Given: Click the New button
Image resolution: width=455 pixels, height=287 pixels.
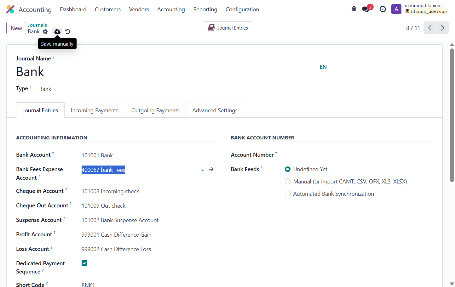Looking at the screenshot, I should tap(16, 28).
